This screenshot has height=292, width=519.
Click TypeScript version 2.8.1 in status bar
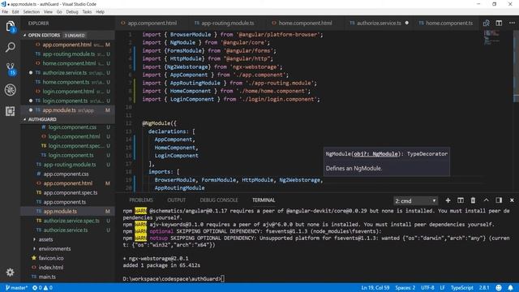pos(484,288)
